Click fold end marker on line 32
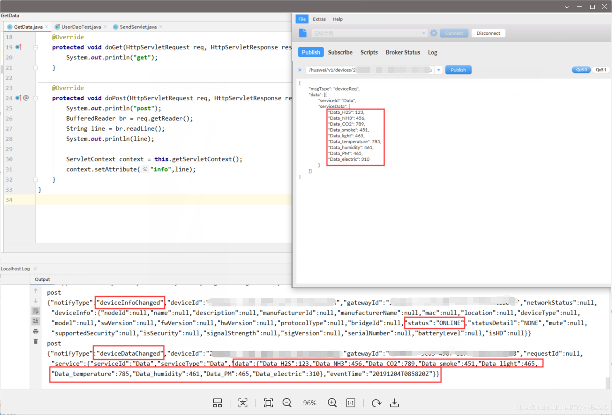Image resolution: width=612 pixels, height=415 pixels. [36, 179]
